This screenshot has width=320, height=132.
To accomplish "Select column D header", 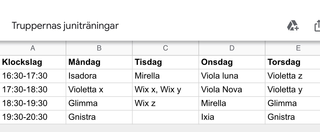I will point(232,48).
